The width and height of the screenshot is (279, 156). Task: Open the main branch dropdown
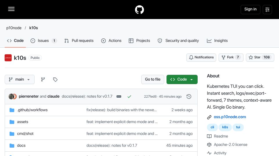(x=19, y=79)
